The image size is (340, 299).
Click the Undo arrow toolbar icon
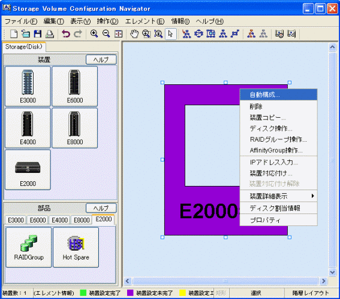(x=66, y=34)
